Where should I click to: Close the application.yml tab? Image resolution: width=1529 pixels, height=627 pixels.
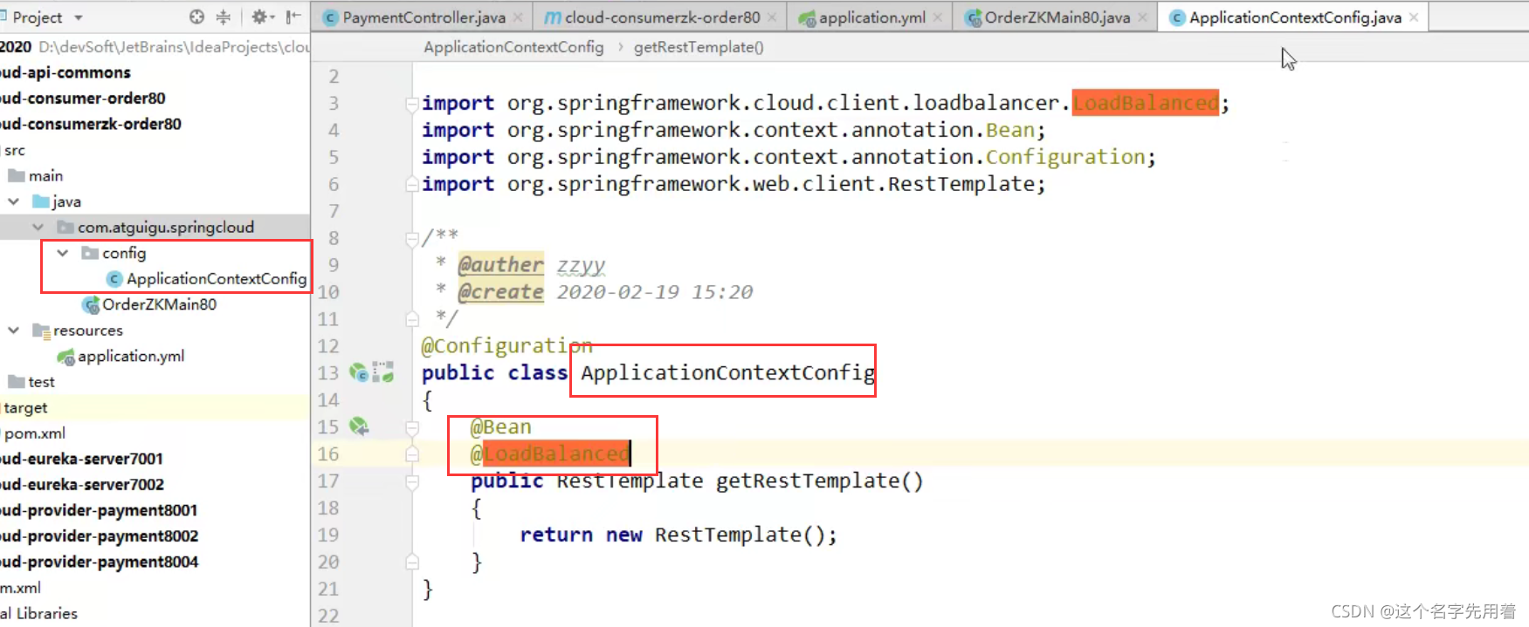[x=938, y=17]
